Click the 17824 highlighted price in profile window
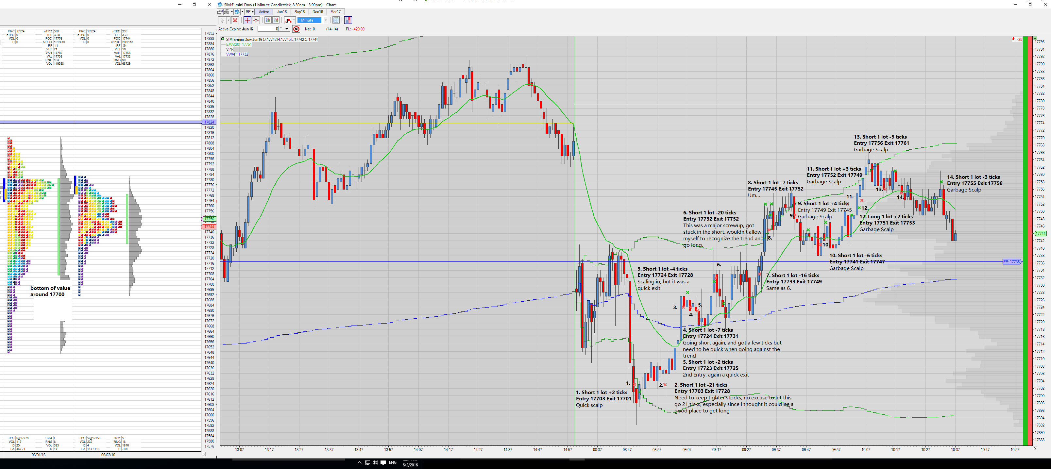Viewport: 1051px width, 469px height. pyautogui.click(x=209, y=122)
